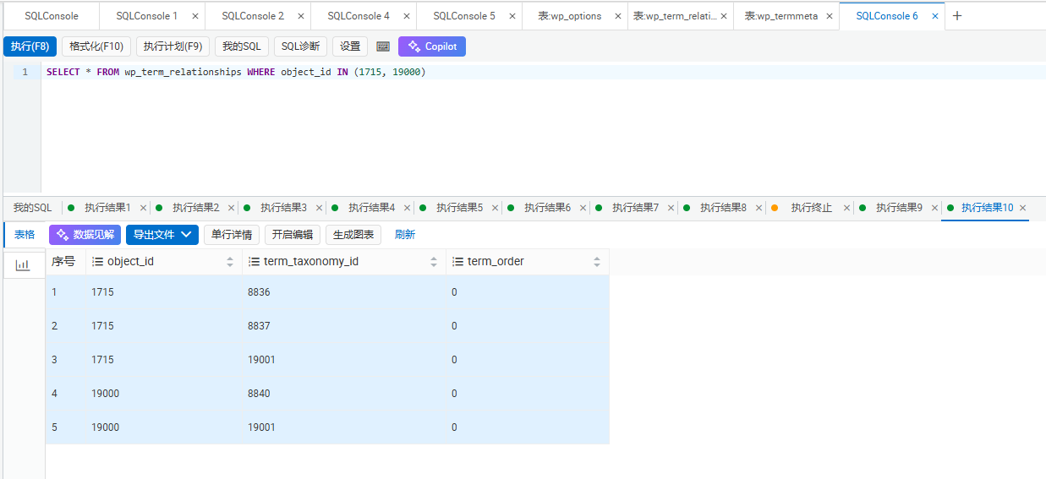
Task: Open the 表:wp_options tab
Action: coord(570,16)
